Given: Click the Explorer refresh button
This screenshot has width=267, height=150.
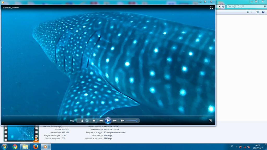Looking at the screenshot, I should [223, 6].
